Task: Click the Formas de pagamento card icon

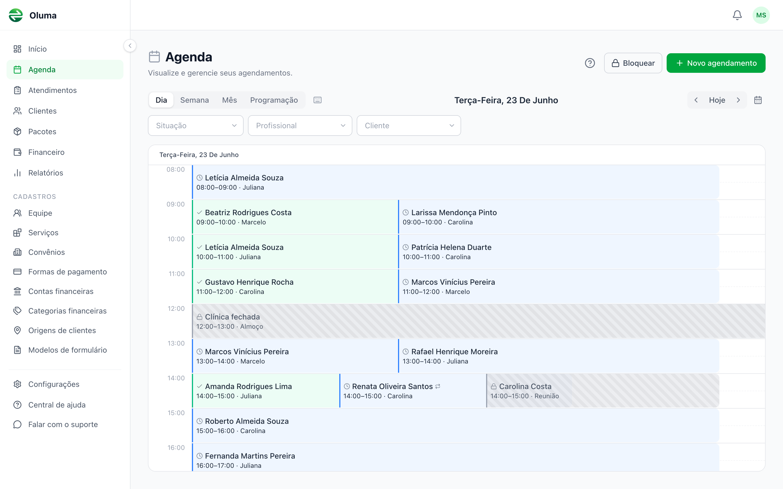Action: pos(17,272)
